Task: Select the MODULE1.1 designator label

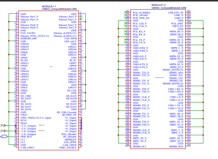Action: (x=49, y=7)
